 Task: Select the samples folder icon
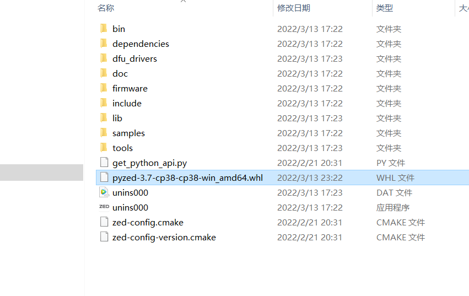pyautogui.click(x=104, y=133)
